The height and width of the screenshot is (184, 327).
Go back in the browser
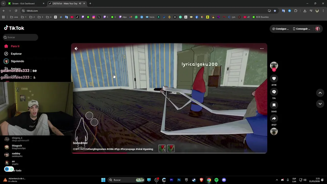pos(4,11)
